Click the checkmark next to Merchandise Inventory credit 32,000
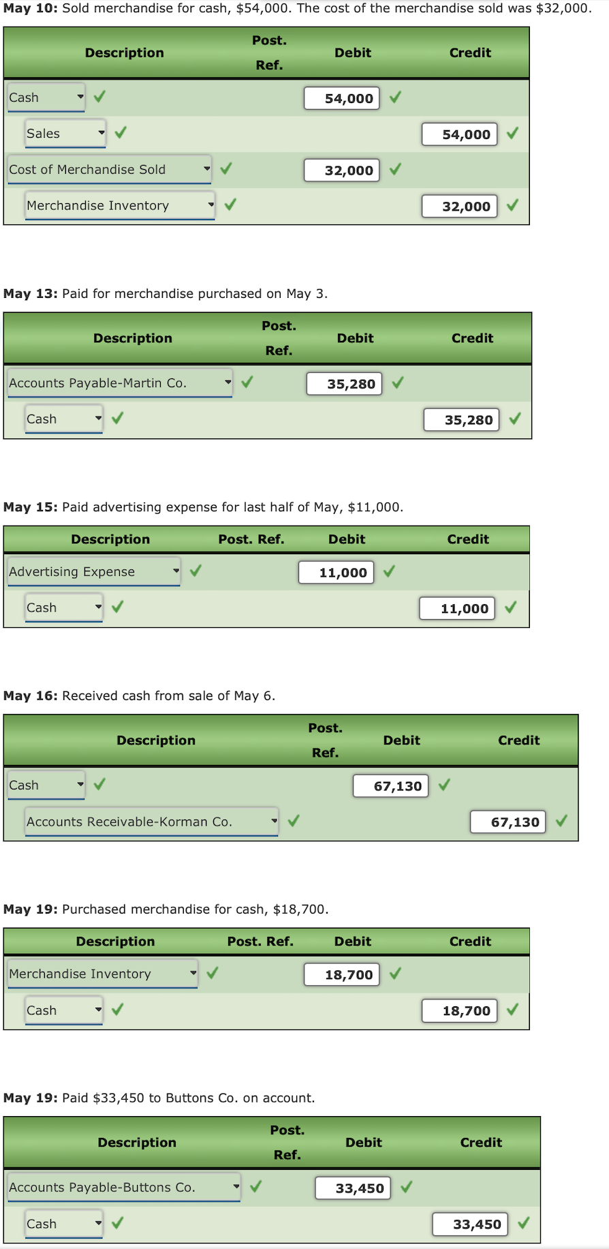This screenshot has width=609, height=1249. (230, 206)
